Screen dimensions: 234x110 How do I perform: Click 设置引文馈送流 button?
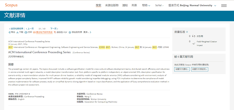(200, 69)
